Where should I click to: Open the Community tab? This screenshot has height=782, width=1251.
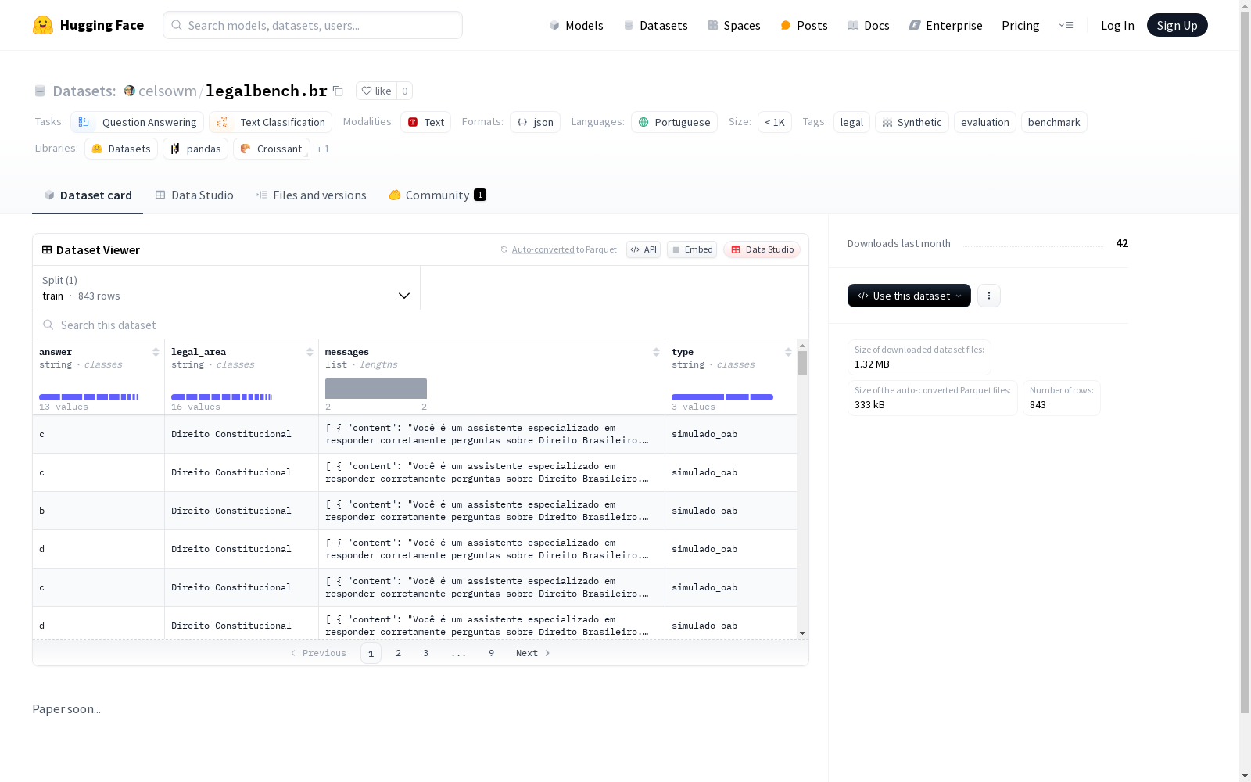click(438, 195)
